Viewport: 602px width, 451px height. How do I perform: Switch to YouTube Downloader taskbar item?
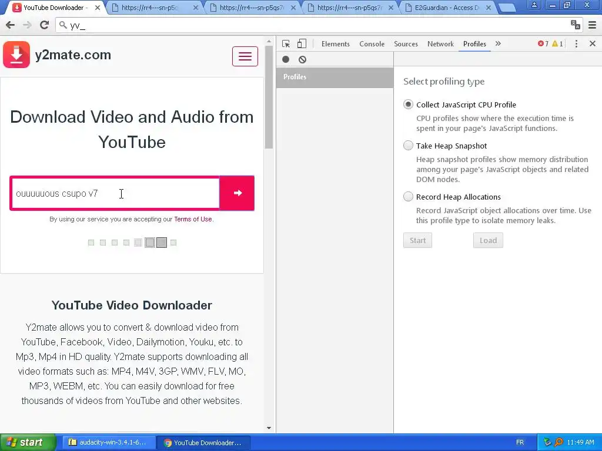[203, 443]
